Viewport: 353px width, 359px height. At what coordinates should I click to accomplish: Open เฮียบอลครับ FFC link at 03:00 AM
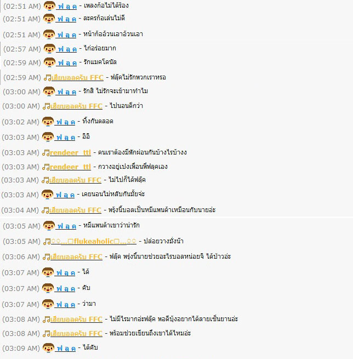pos(76,106)
